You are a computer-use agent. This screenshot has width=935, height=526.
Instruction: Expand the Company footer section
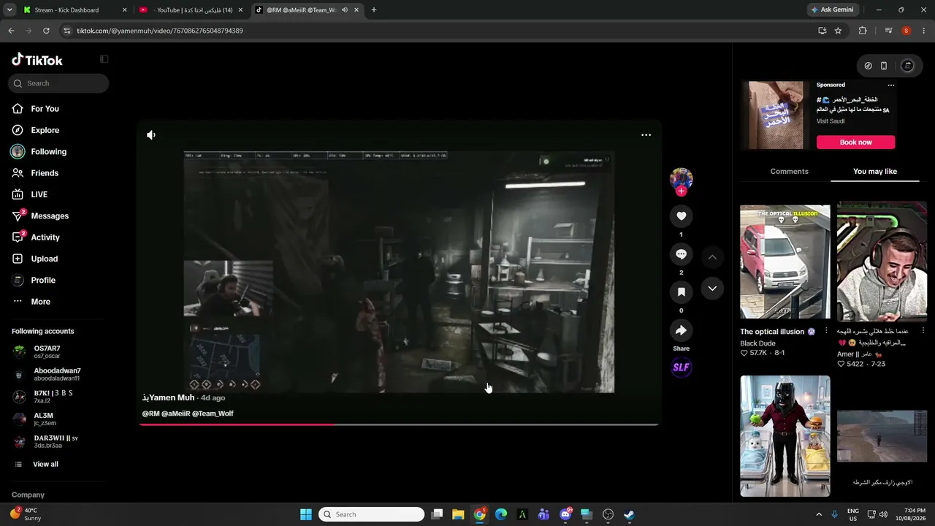(28, 495)
